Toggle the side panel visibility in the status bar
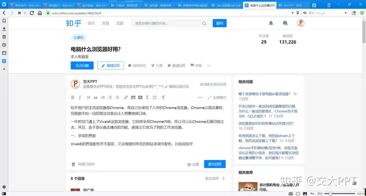Viewport: 366px width, 196px height. 4,193
